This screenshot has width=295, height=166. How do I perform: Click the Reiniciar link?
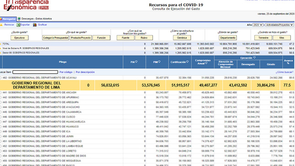9,25
